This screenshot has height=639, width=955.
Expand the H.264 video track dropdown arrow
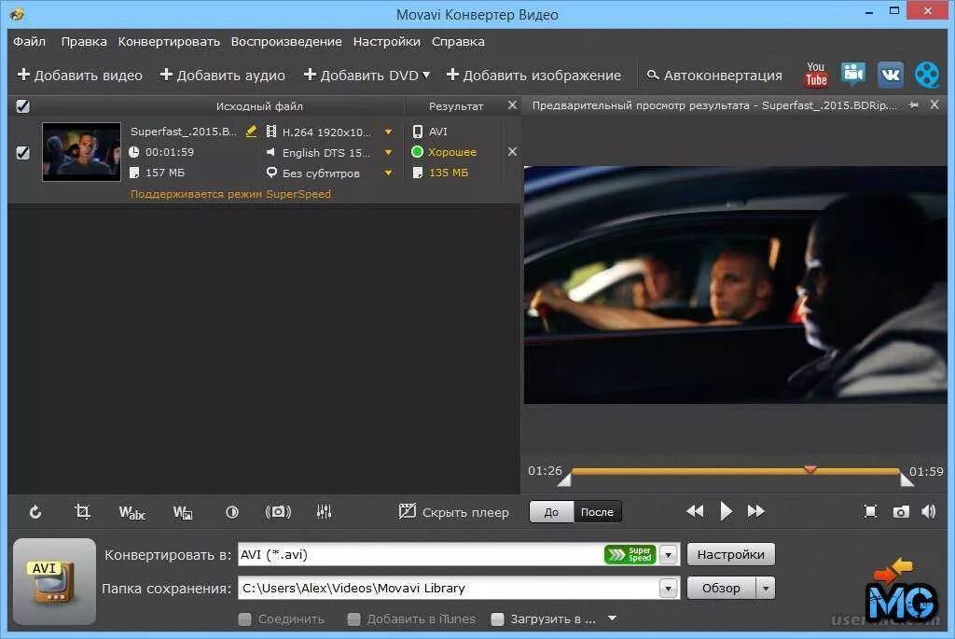[388, 132]
